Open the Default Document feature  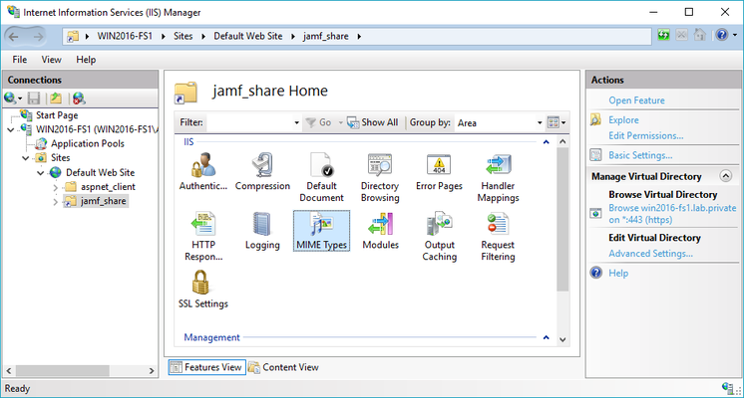321,177
